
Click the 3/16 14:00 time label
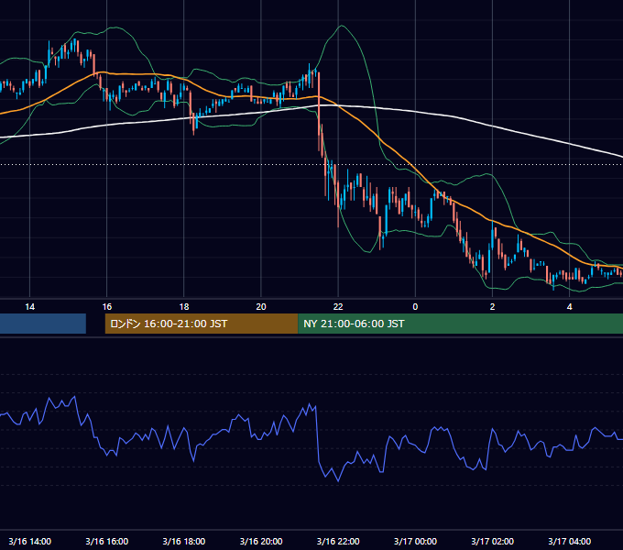pyautogui.click(x=30, y=541)
